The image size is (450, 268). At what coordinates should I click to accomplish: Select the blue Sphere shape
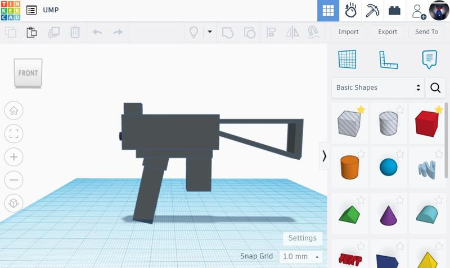[x=389, y=167]
